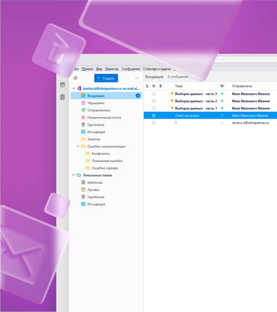Open the calendar icon in the left sidebar

(x=62, y=85)
